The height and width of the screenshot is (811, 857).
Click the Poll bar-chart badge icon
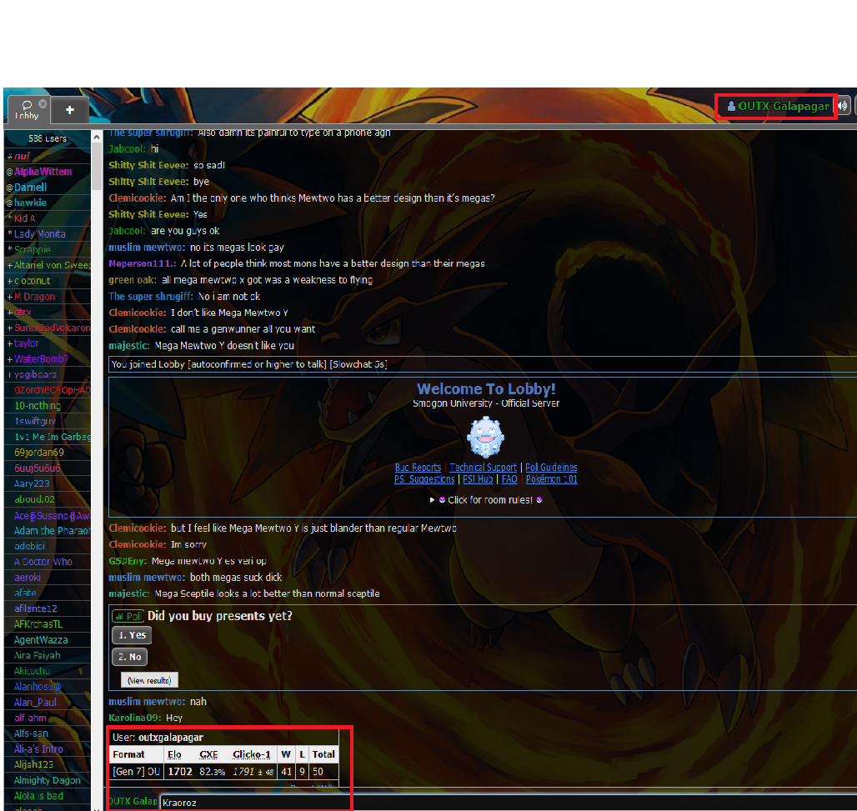click(x=128, y=616)
